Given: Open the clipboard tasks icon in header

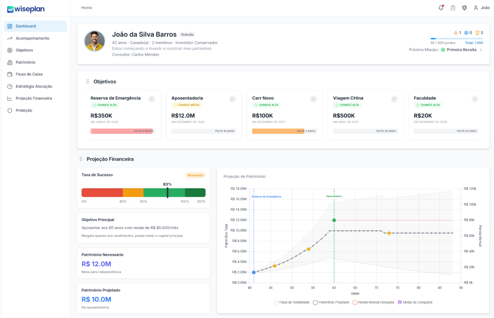Looking at the screenshot, I should pos(453,8).
